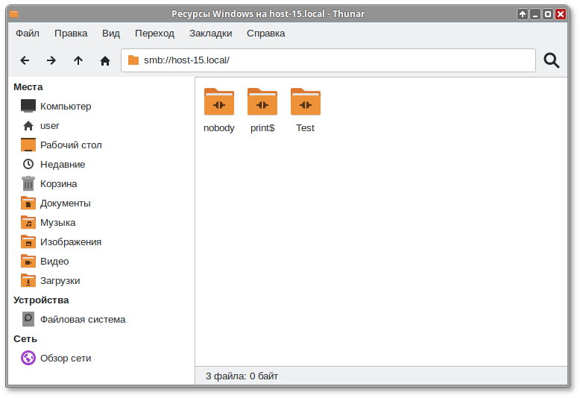Screen dimensions: 580x398
Task: Click the search magnifier icon
Action: click(552, 60)
